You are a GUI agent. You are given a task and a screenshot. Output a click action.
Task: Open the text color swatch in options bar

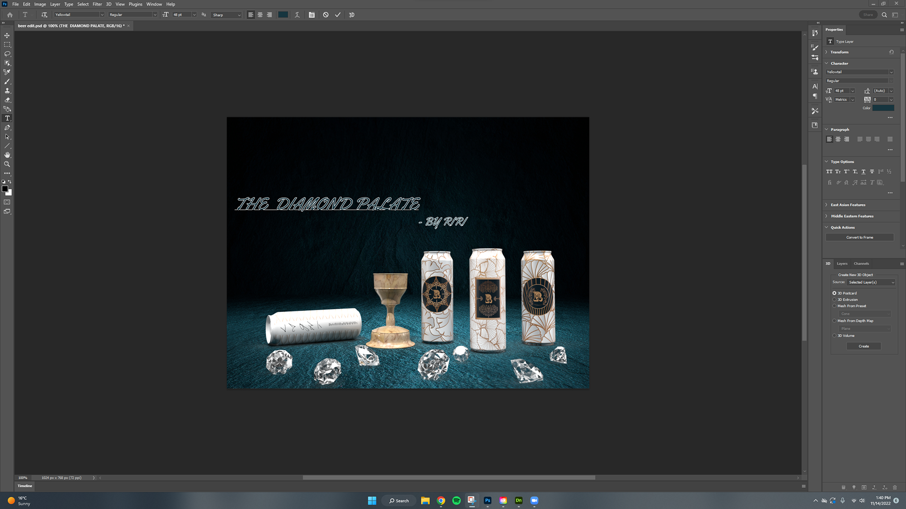pyautogui.click(x=283, y=15)
